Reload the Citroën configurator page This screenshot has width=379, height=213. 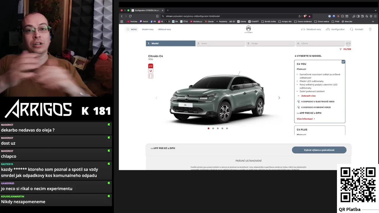click(130, 16)
